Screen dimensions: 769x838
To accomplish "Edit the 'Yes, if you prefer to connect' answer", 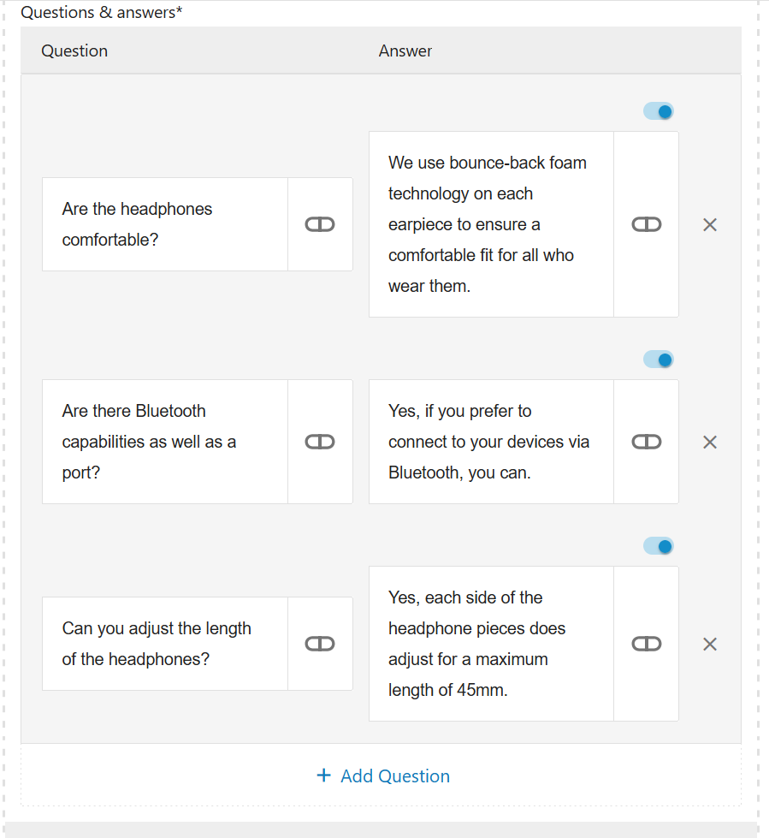I will (x=491, y=442).
